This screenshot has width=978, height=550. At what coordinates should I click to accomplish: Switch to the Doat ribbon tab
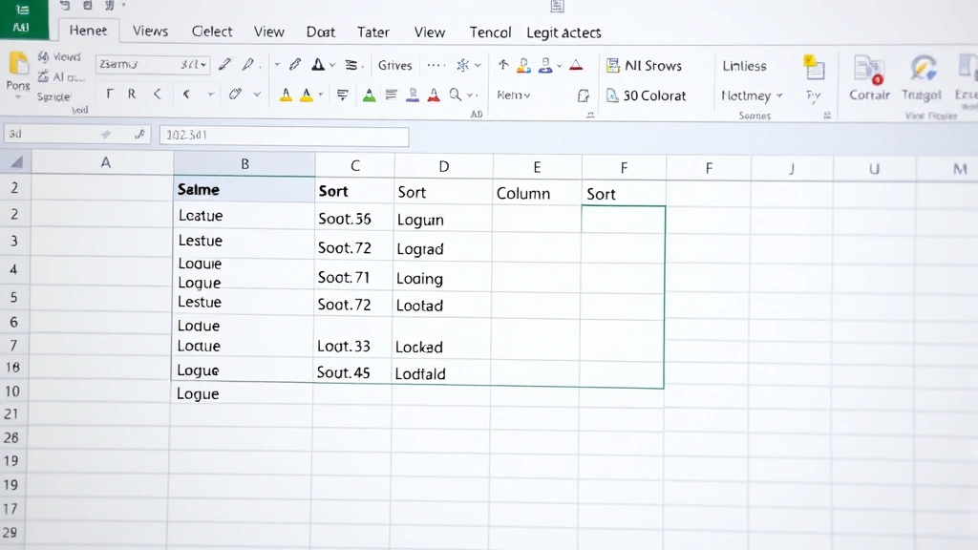(320, 32)
